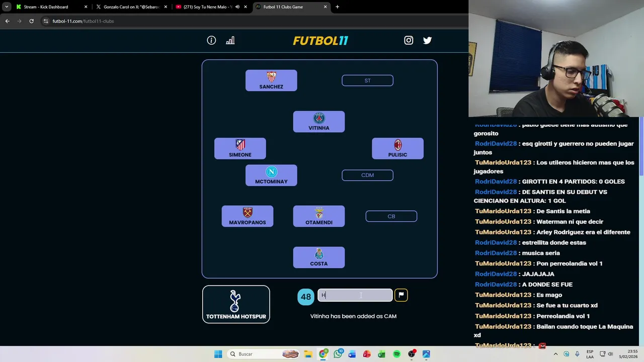
Task: Open Excel from the taskbar
Action: point(382,354)
